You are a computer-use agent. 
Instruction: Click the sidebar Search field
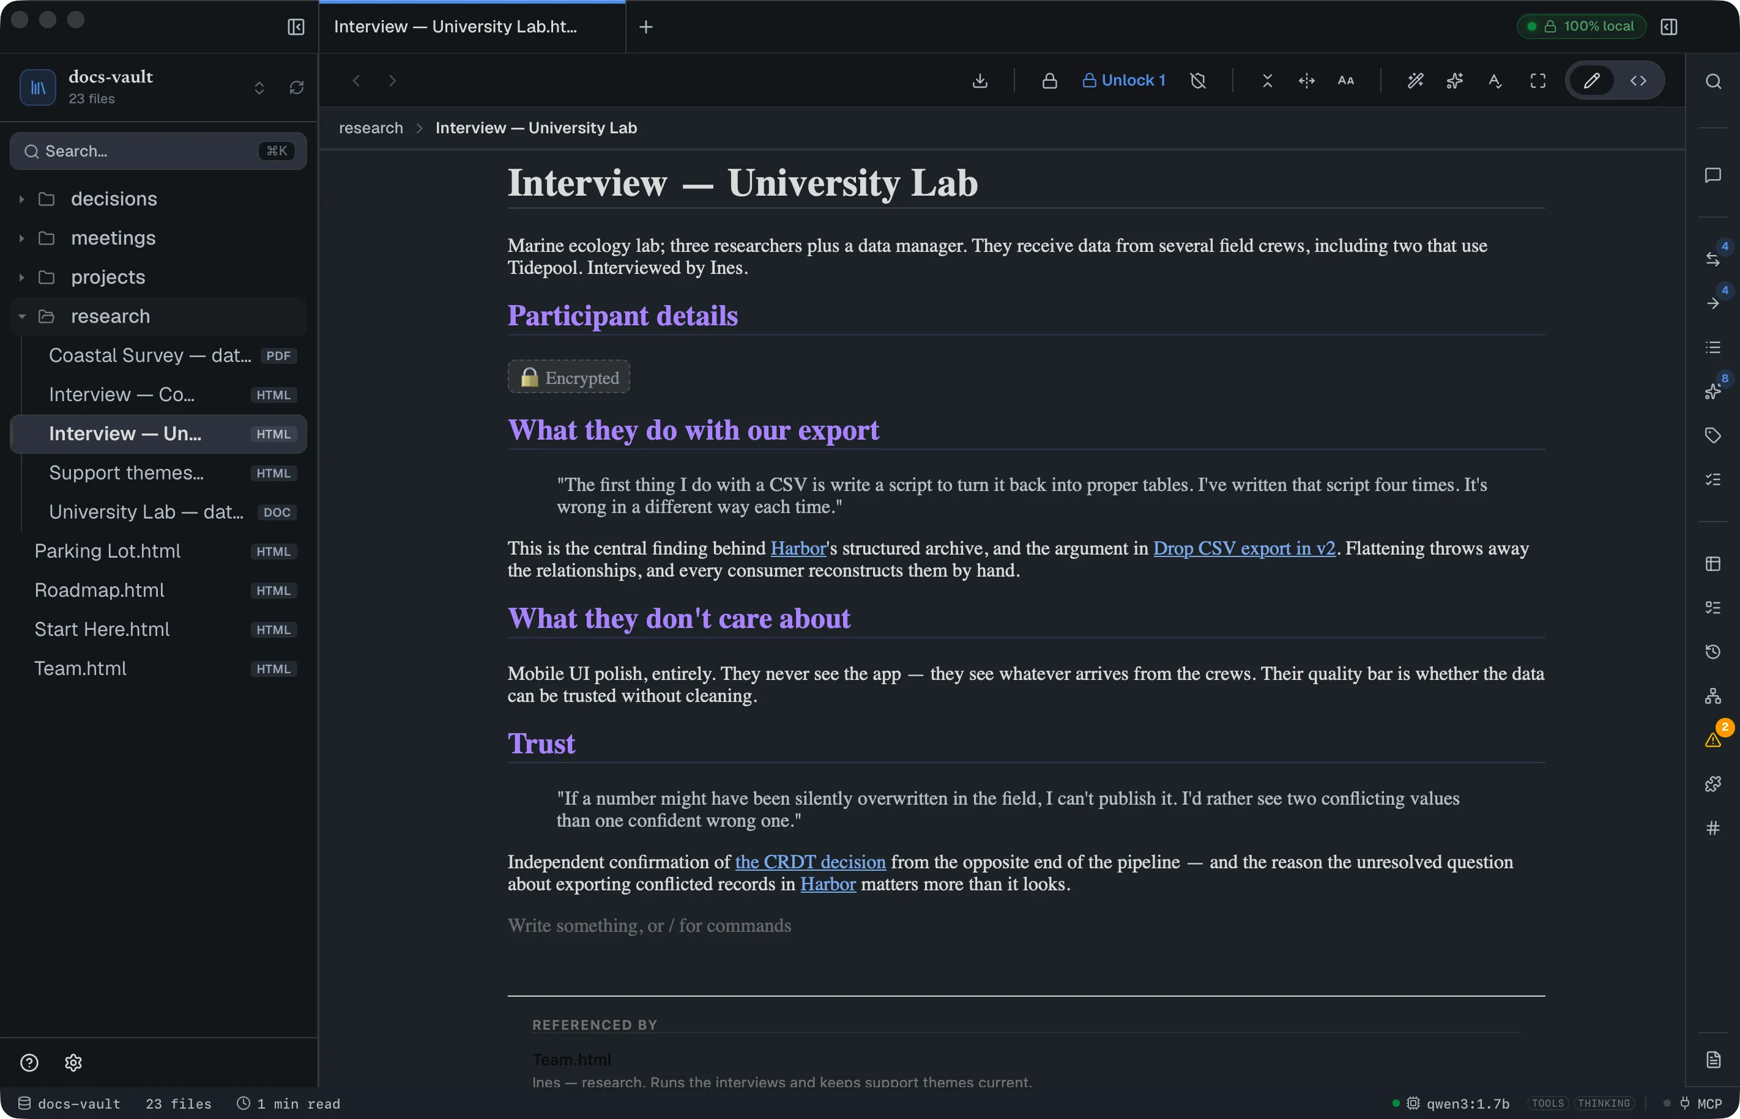coord(158,151)
